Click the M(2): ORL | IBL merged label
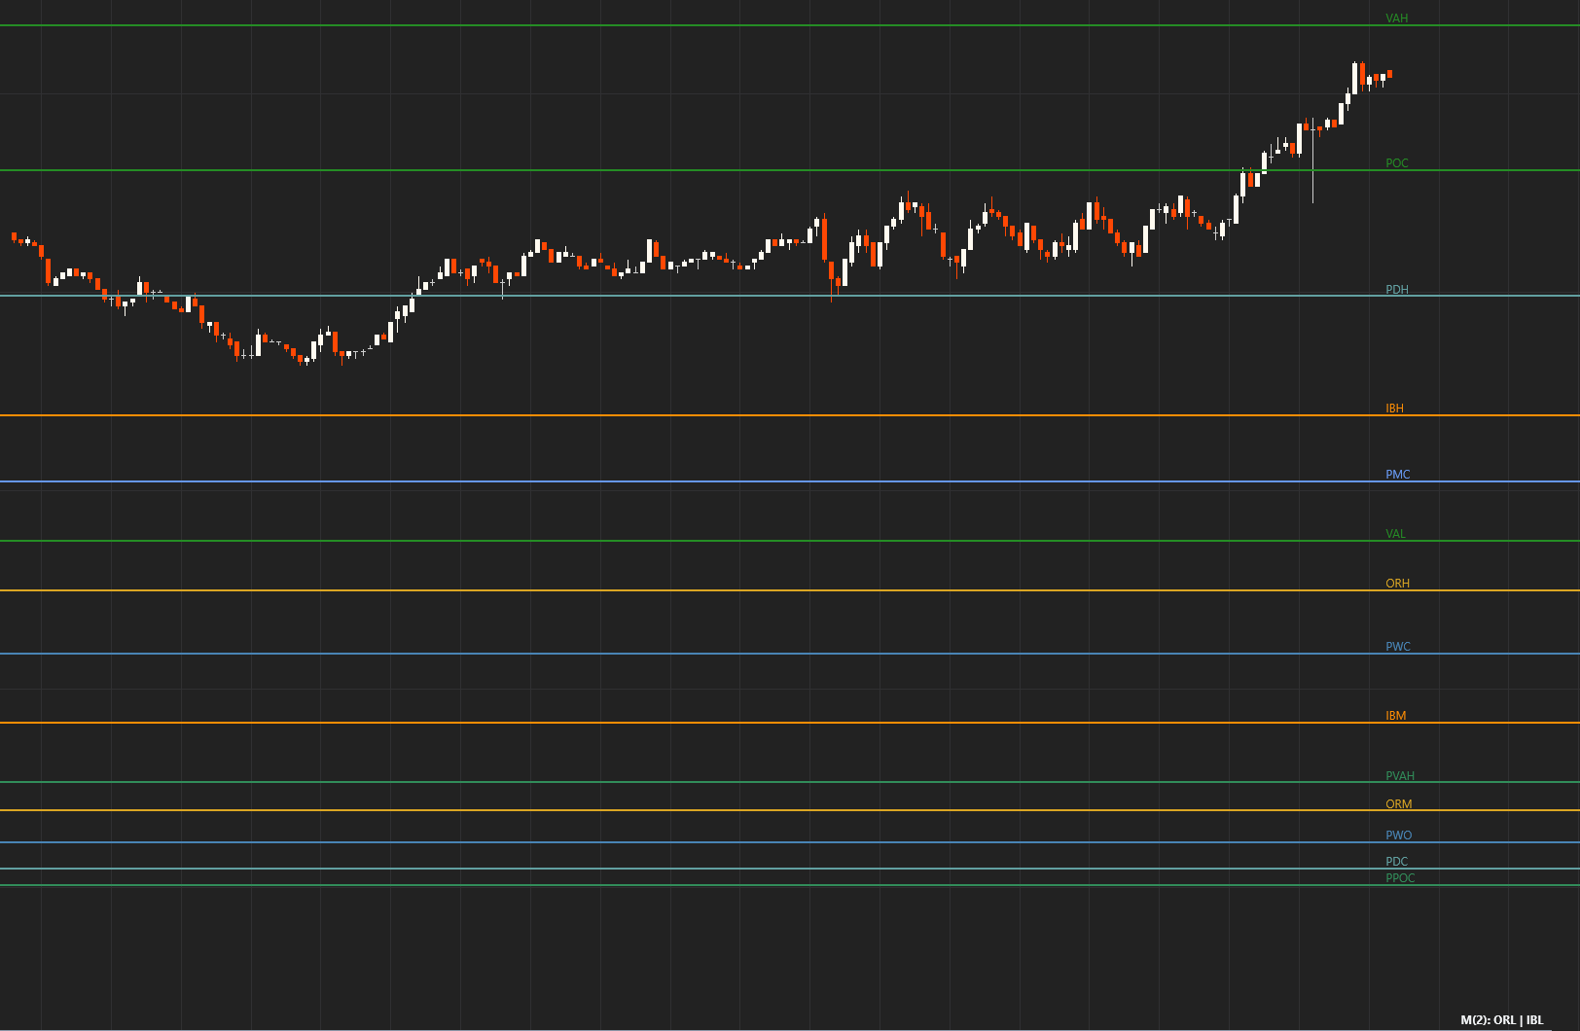 [1501, 1020]
